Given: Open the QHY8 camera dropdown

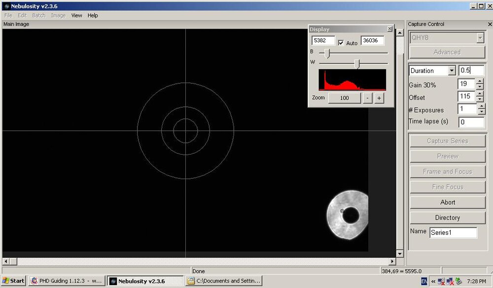Looking at the screenshot, I should tap(480, 38).
